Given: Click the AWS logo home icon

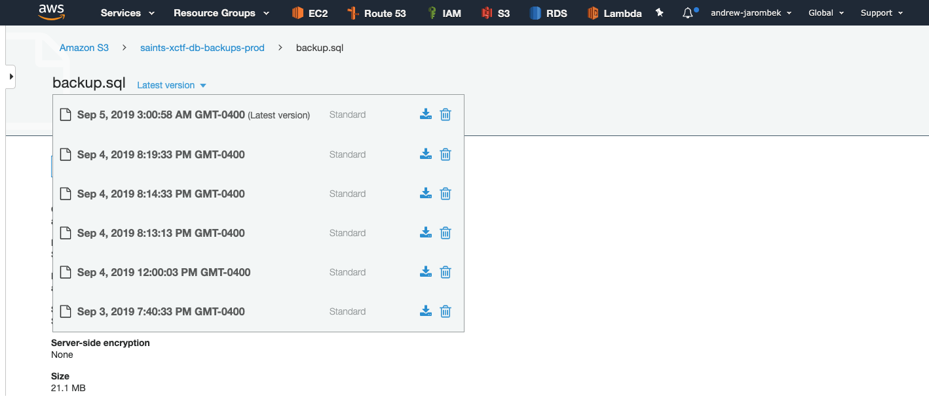Looking at the screenshot, I should coord(51,12).
